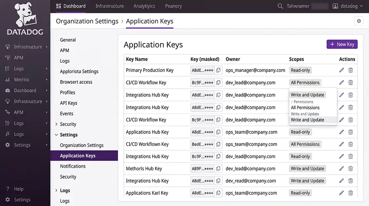
Task: Edit the Primary Production Key
Action: click(341, 70)
